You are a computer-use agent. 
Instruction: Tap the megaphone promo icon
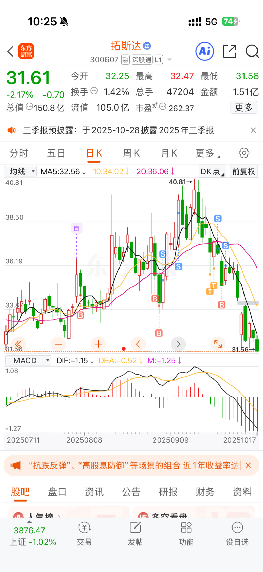click(15, 465)
